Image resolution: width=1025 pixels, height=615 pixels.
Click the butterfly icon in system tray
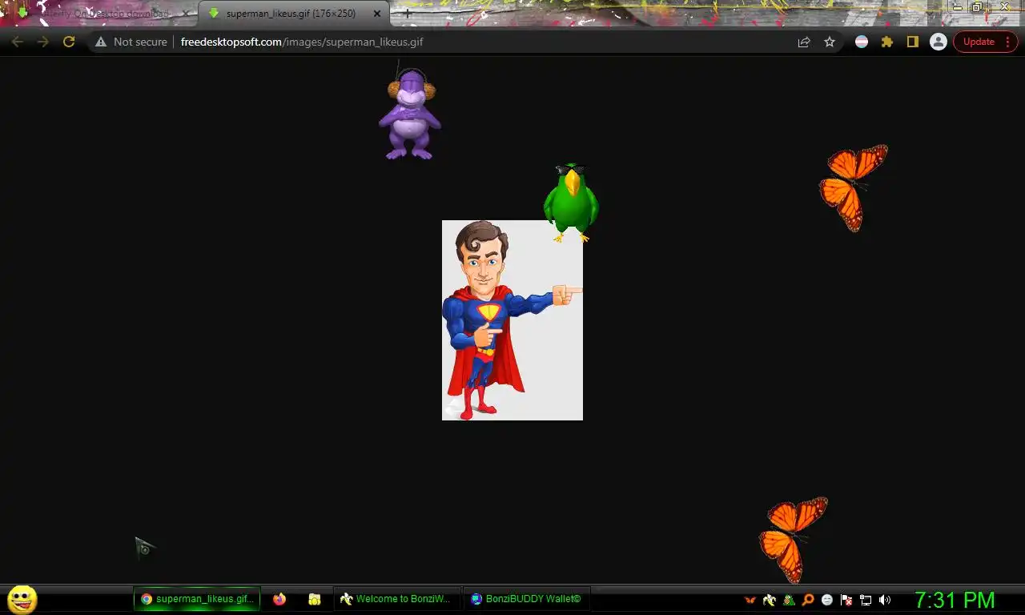click(750, 600)
